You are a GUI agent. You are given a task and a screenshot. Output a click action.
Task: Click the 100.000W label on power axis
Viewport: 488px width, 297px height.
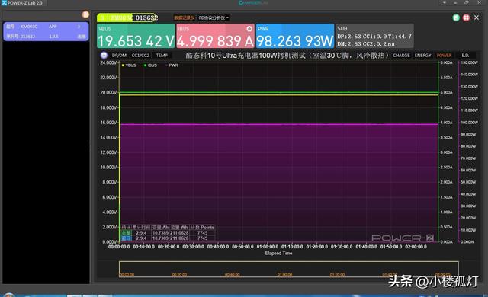[469, 123]
